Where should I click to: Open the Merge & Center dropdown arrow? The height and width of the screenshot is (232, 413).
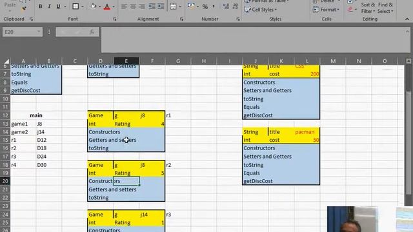pyautogui.click(x=180, y=6)
